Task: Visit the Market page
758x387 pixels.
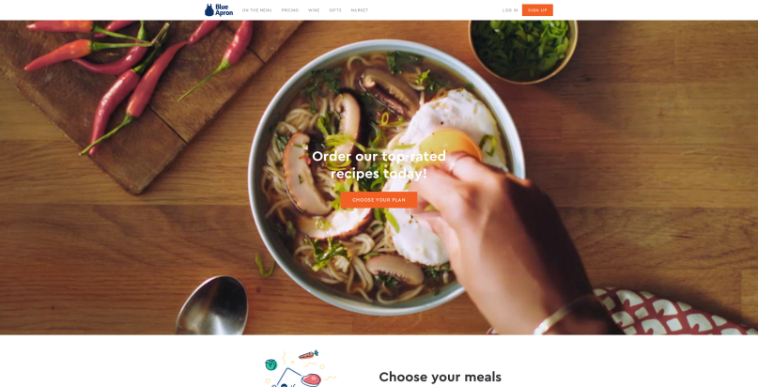Action: click(x=360, y=10)
